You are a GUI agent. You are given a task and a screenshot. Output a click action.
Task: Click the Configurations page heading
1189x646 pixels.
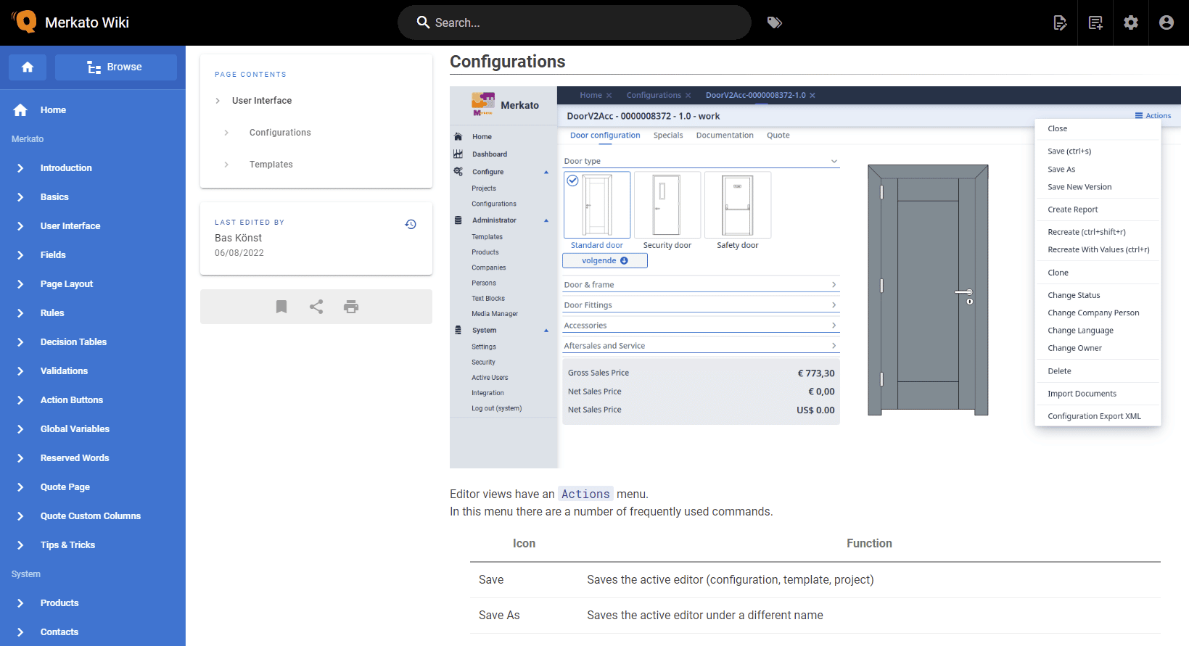(x=508, y=62)
